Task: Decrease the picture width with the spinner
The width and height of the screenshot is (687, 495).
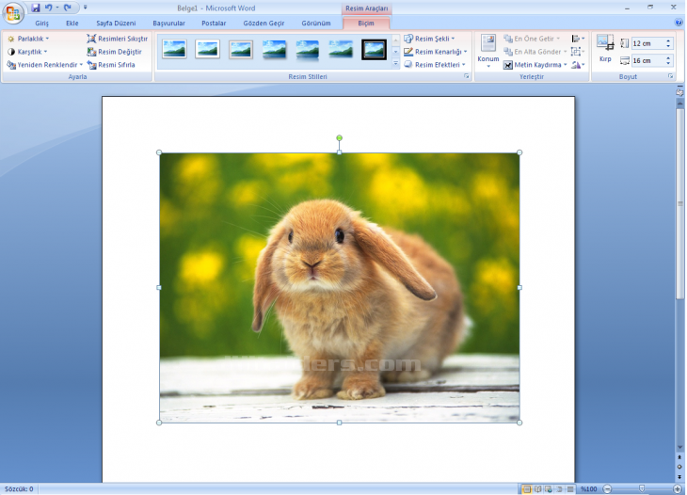Action: pyautogui.click(x=668, y=63)
